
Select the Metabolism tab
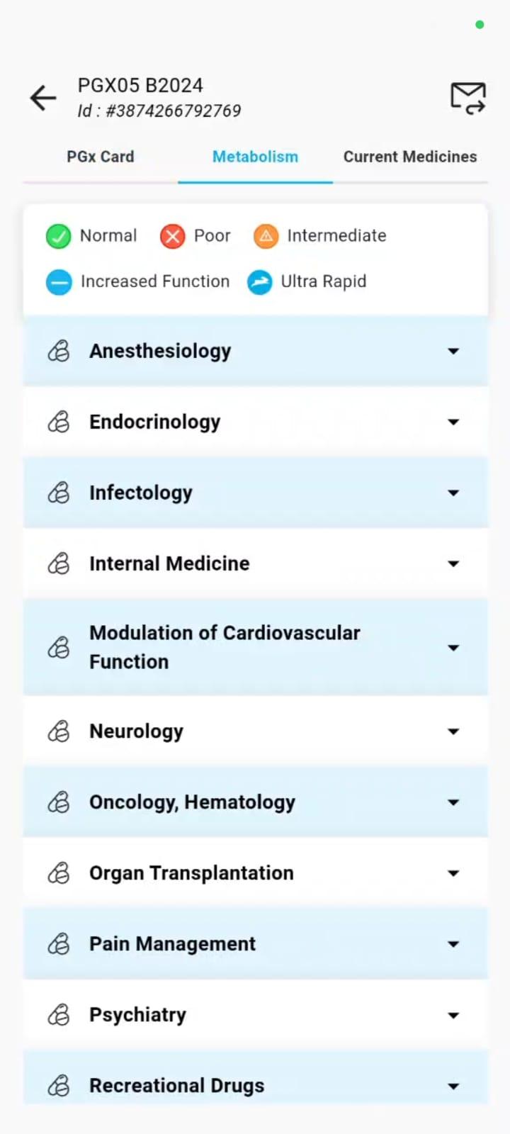click(255, 157)
